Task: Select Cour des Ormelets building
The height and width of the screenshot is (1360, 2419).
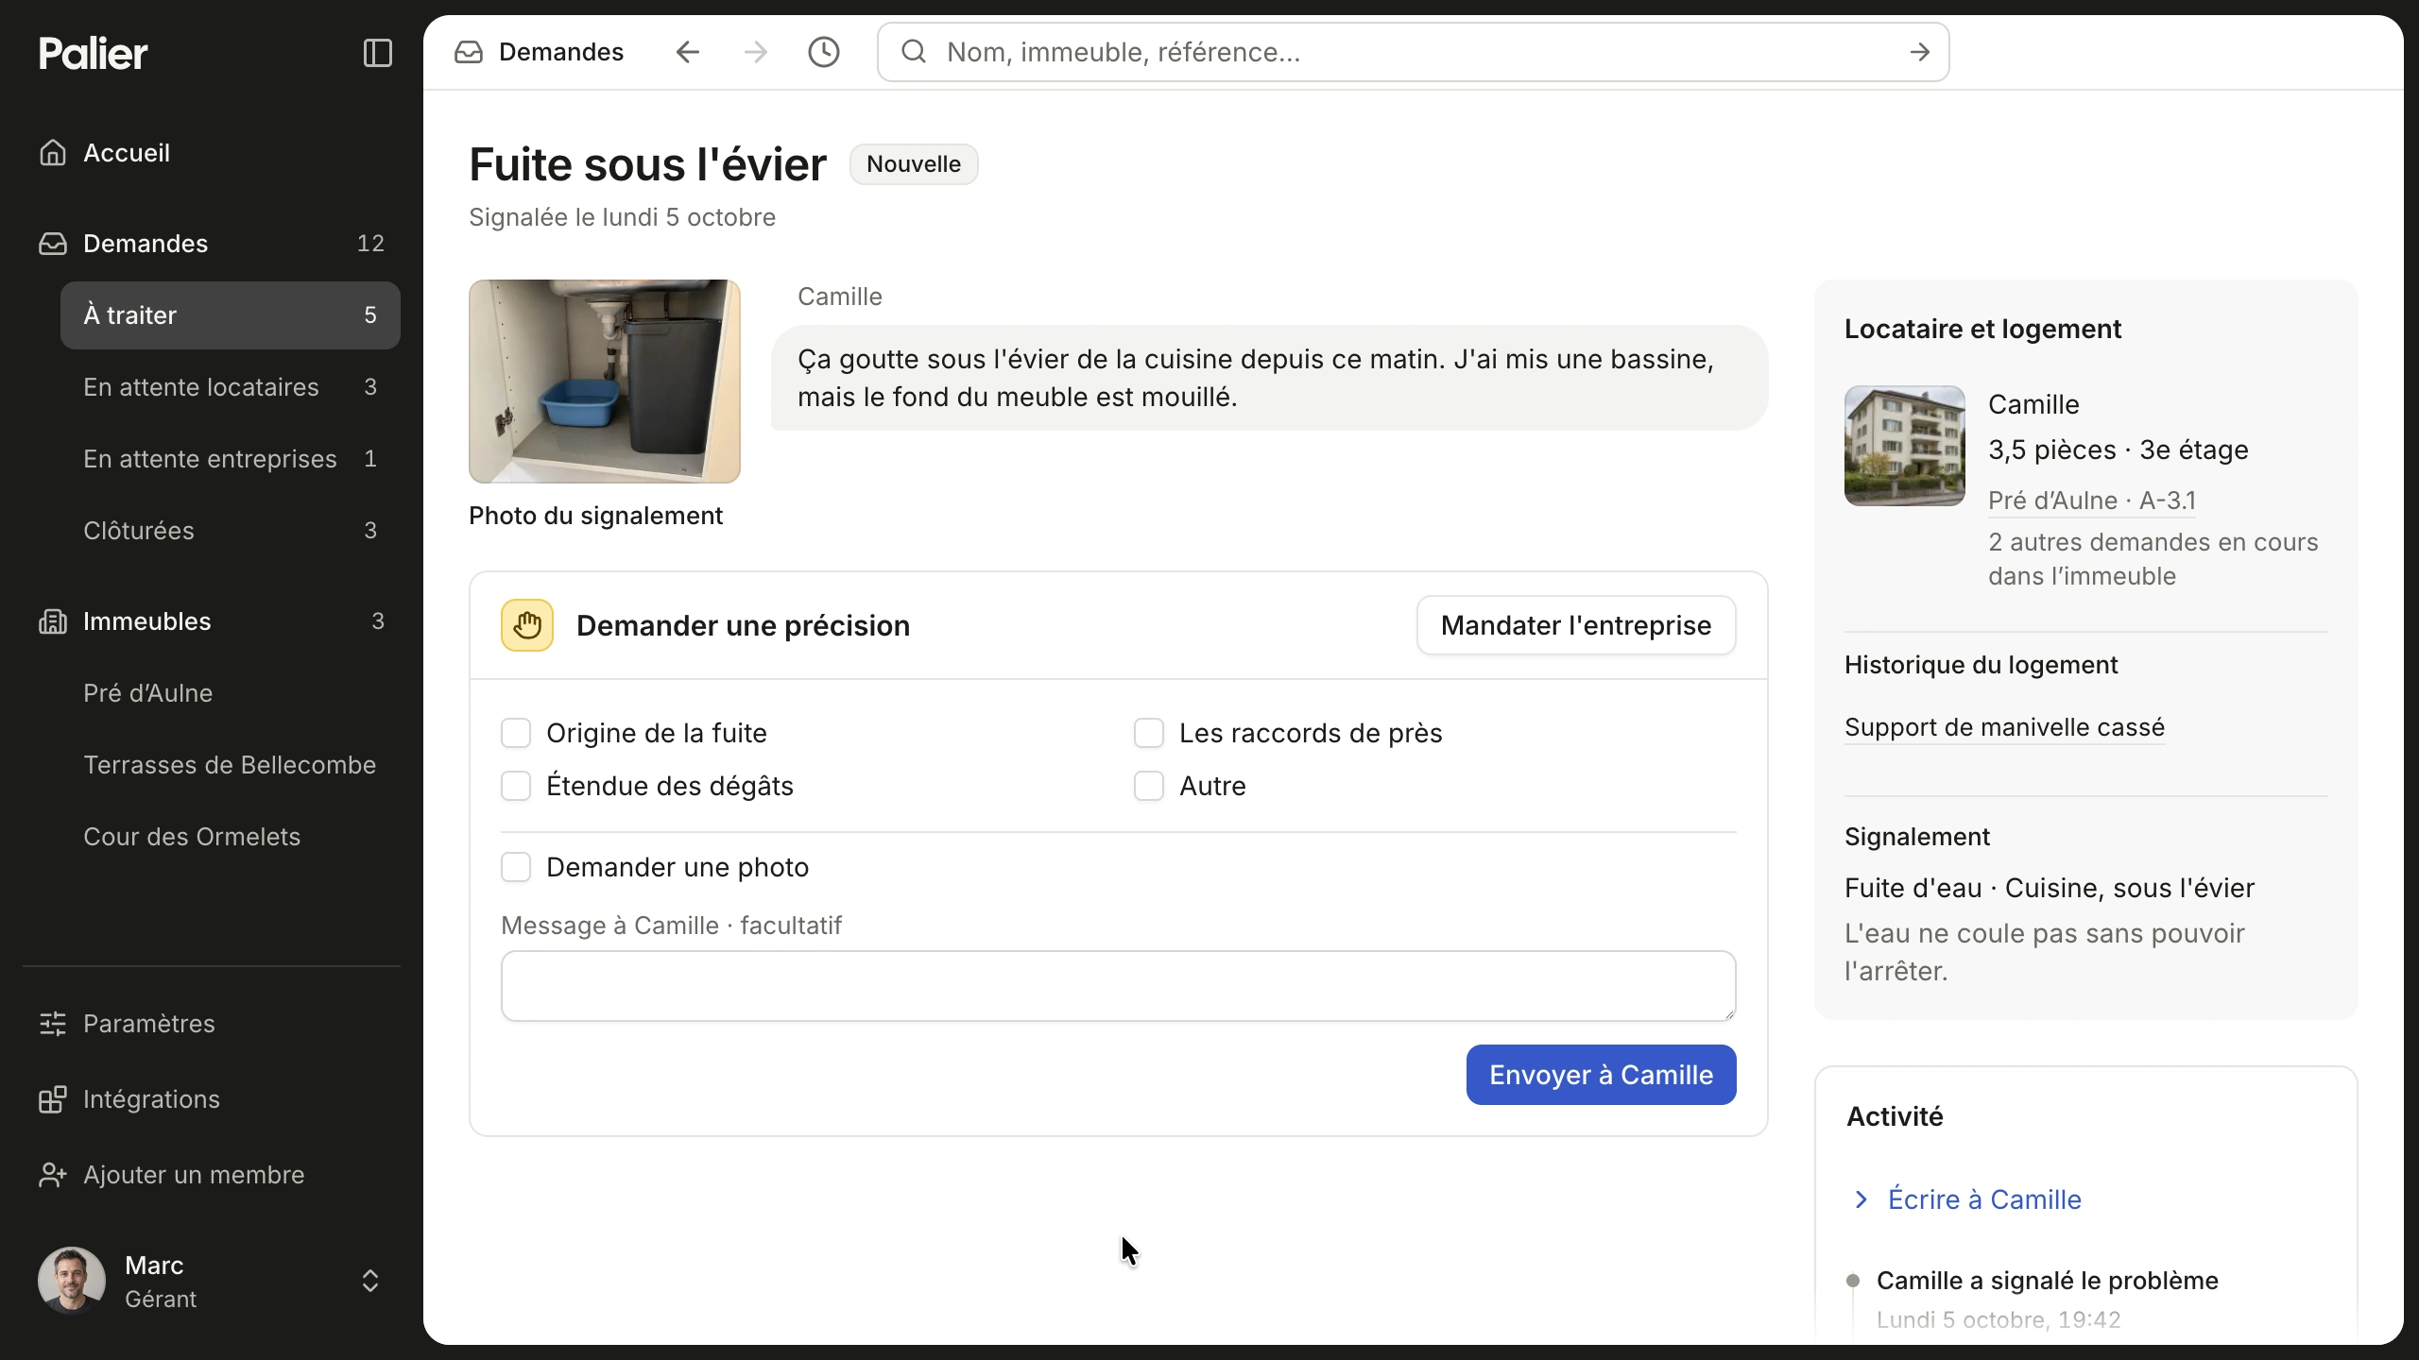Action: click(x=231, y=837)
